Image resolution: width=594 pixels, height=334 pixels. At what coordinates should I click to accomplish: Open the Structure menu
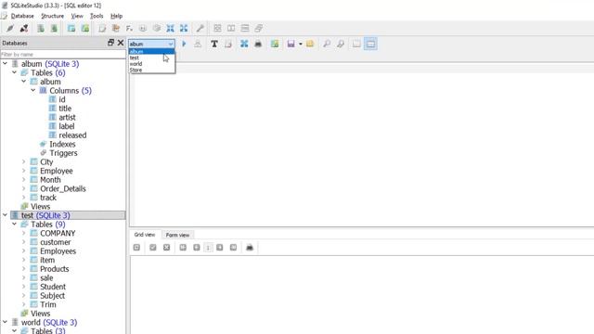pyautogui.click(x=52, y=16)
